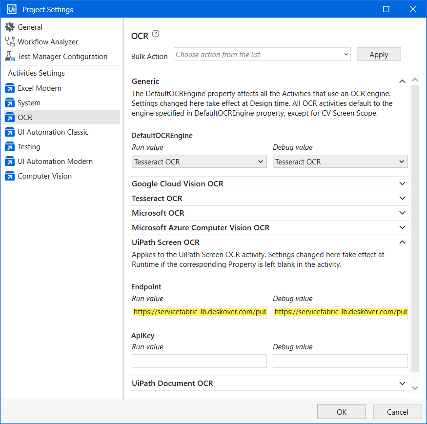Viewport: 427px width, 424px height.
Task: Expand the Google Cloud Vision OCR section
Action: click(402, 184)
